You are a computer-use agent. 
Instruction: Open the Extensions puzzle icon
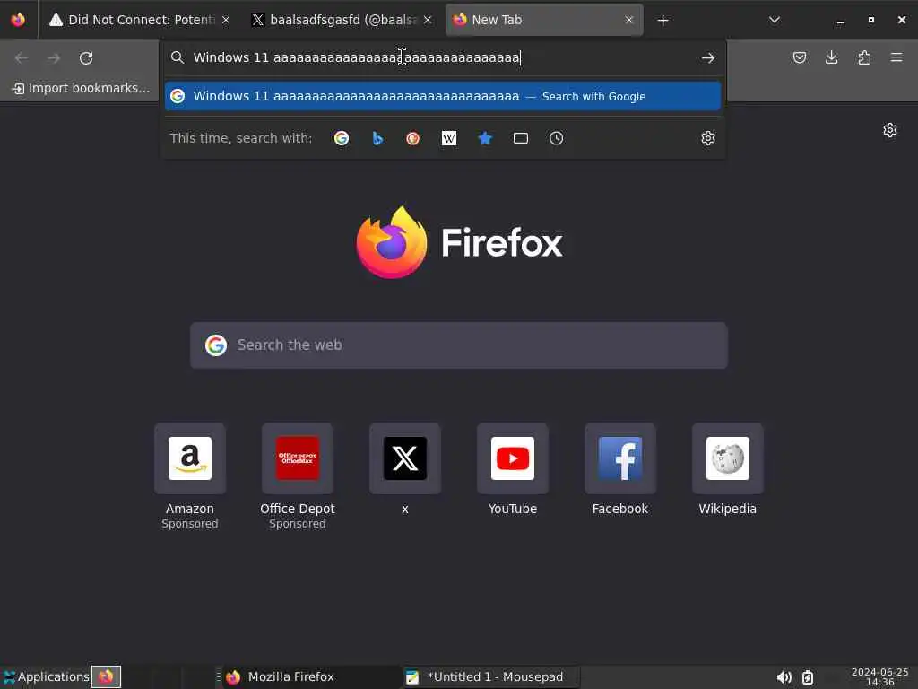tap(864, 57)
